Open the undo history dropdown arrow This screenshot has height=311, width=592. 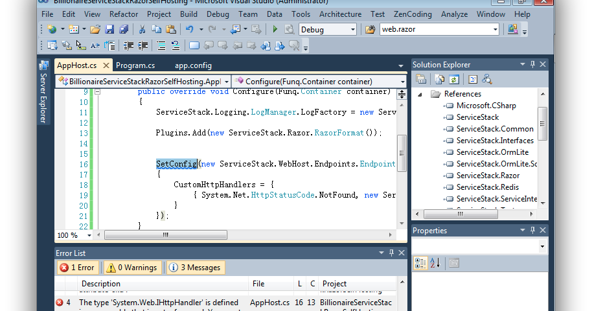point(201,29)
